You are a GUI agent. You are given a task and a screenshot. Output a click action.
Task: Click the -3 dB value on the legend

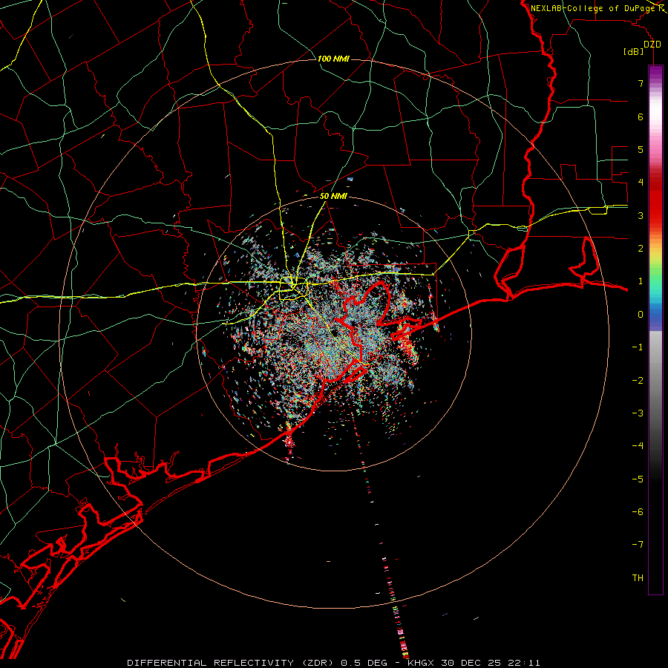coord(638,413)
